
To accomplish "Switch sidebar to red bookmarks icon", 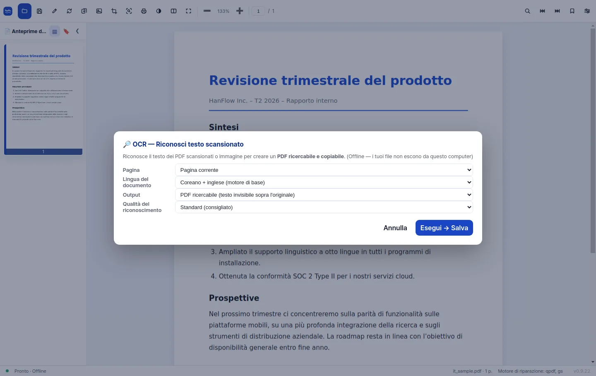I will [x=66, y=31].
